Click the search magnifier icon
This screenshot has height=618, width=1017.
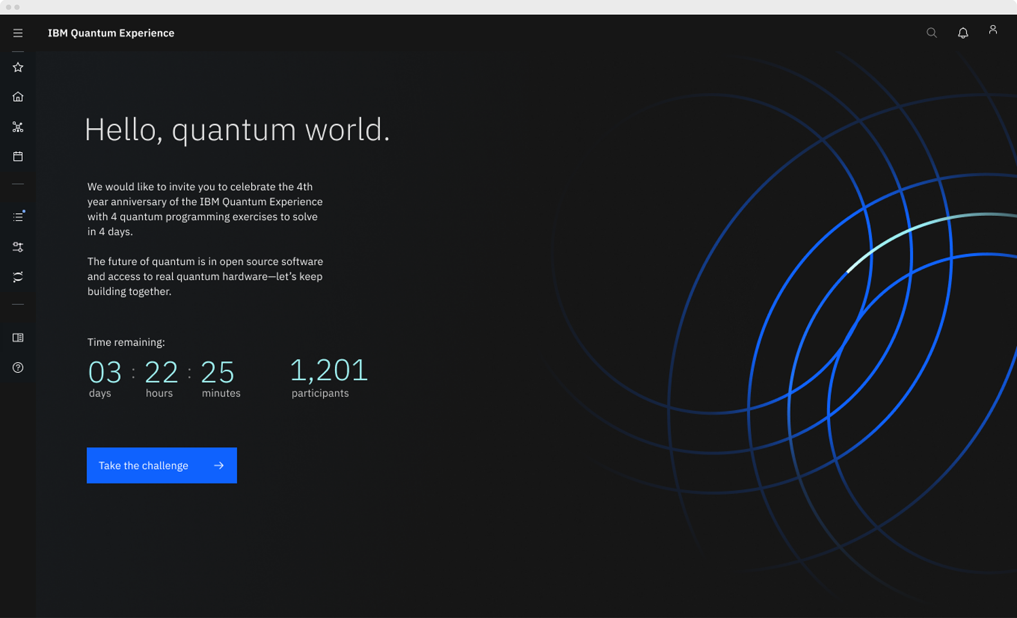point(932,33)
